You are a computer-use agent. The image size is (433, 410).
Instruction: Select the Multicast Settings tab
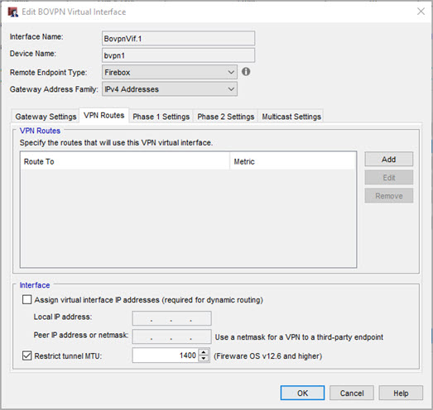click(291, 117)
